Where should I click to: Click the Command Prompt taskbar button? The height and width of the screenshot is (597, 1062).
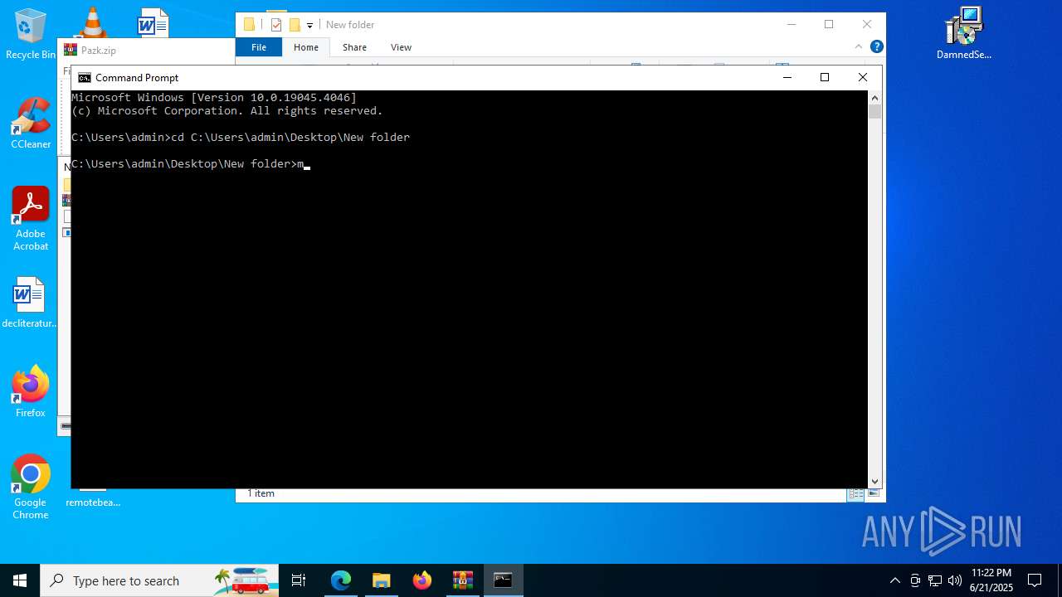point(503,580)
